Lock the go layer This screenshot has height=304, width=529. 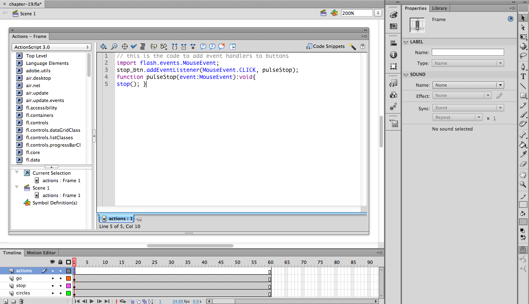60,278
